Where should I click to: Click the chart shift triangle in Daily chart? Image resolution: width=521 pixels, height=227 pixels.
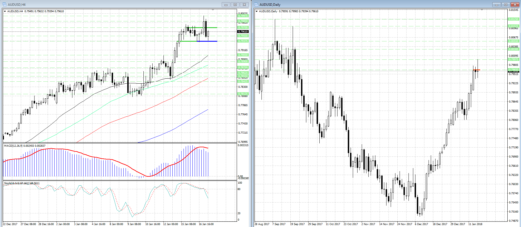pyautogui.click(x=482, y=10)
